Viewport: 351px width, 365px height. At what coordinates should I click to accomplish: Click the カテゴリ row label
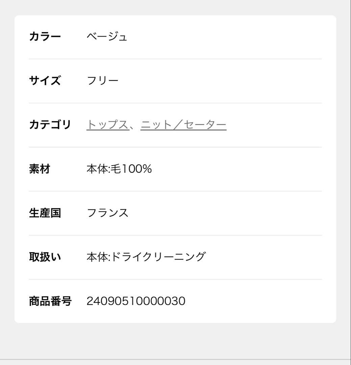point(50,125)
